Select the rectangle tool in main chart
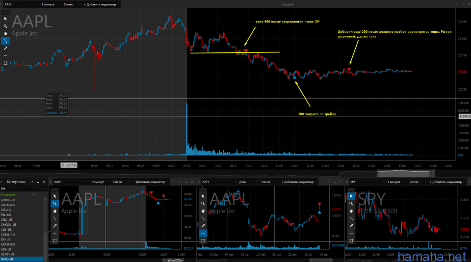The width and height of the screenshot is (471, 262). [5, 63]
